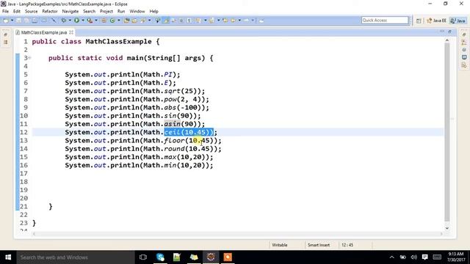This screenshot has width=470, height=264.
Task: Open the Search dropdown arrow
Action: [149, 21]
